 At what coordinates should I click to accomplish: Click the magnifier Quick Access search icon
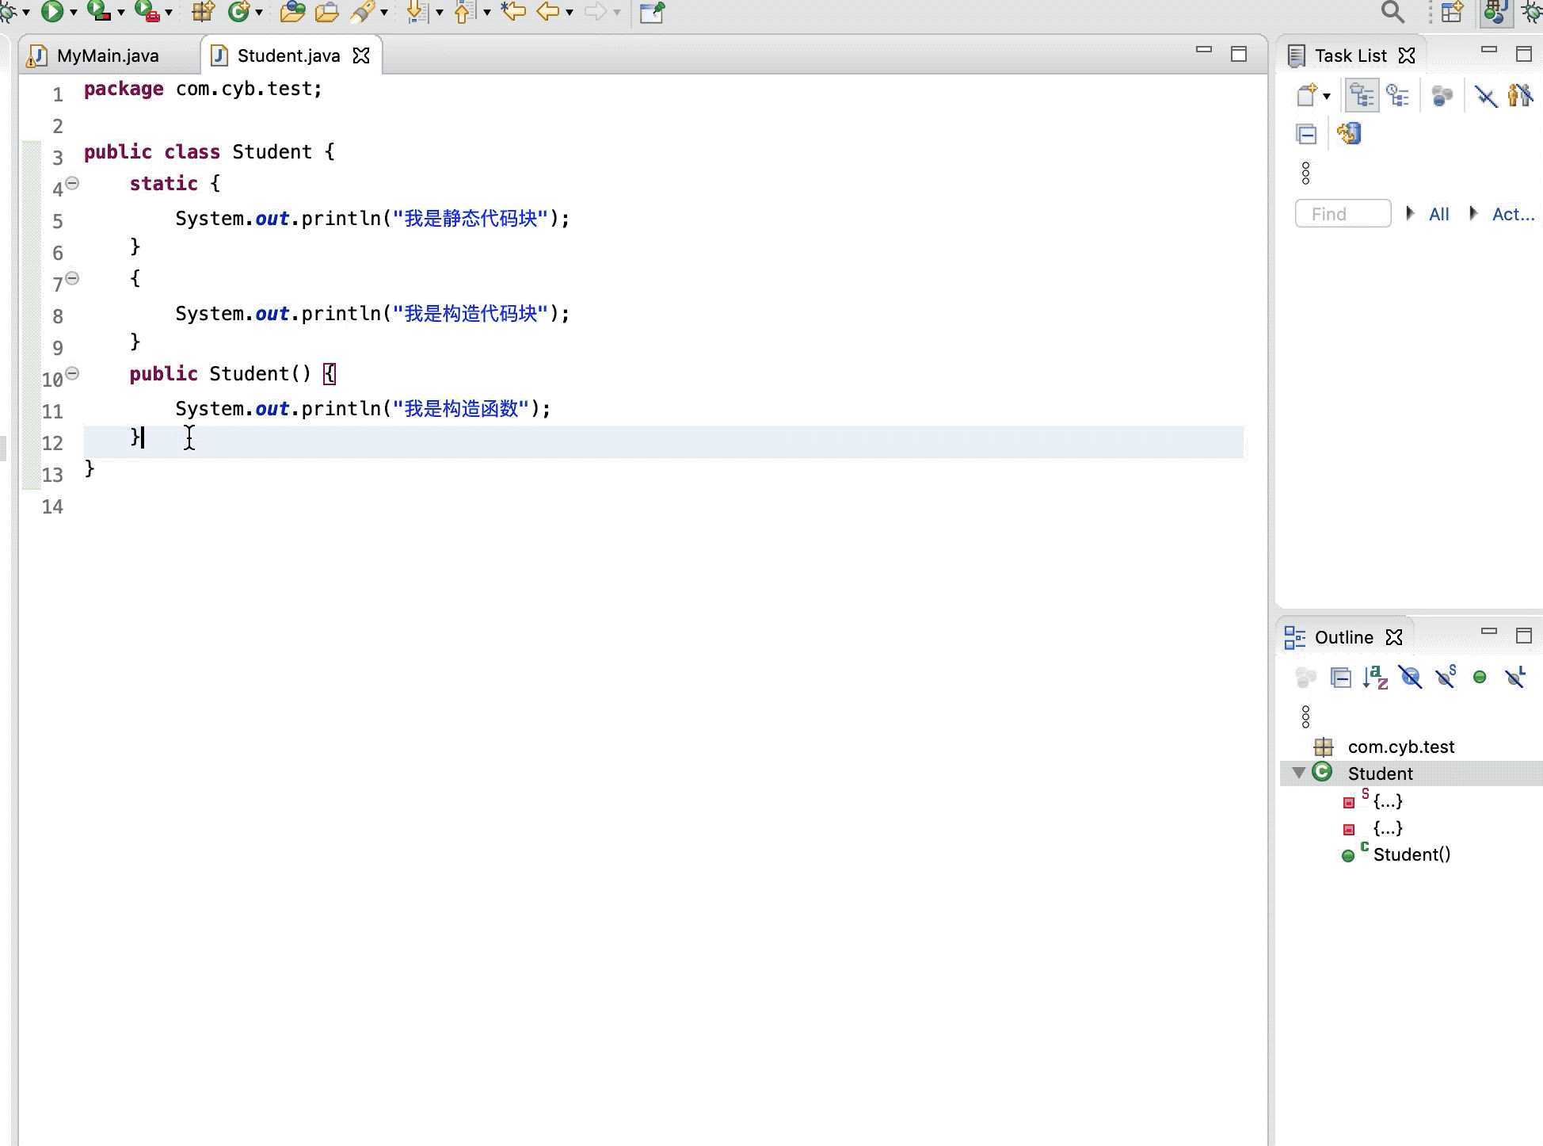(x=1393, y=12)
